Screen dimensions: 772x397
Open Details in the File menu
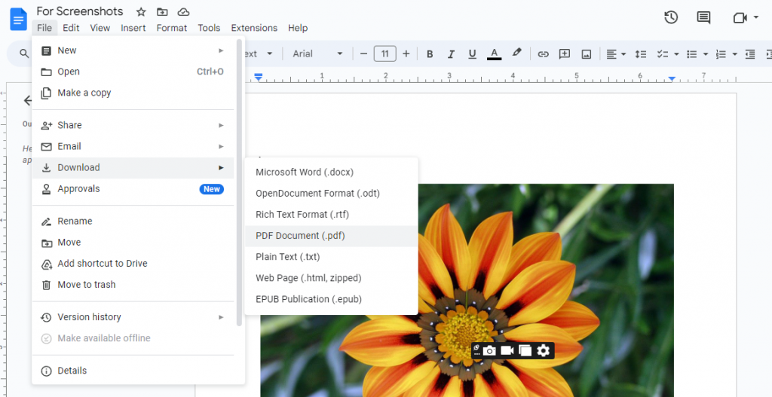click(133, 371)
